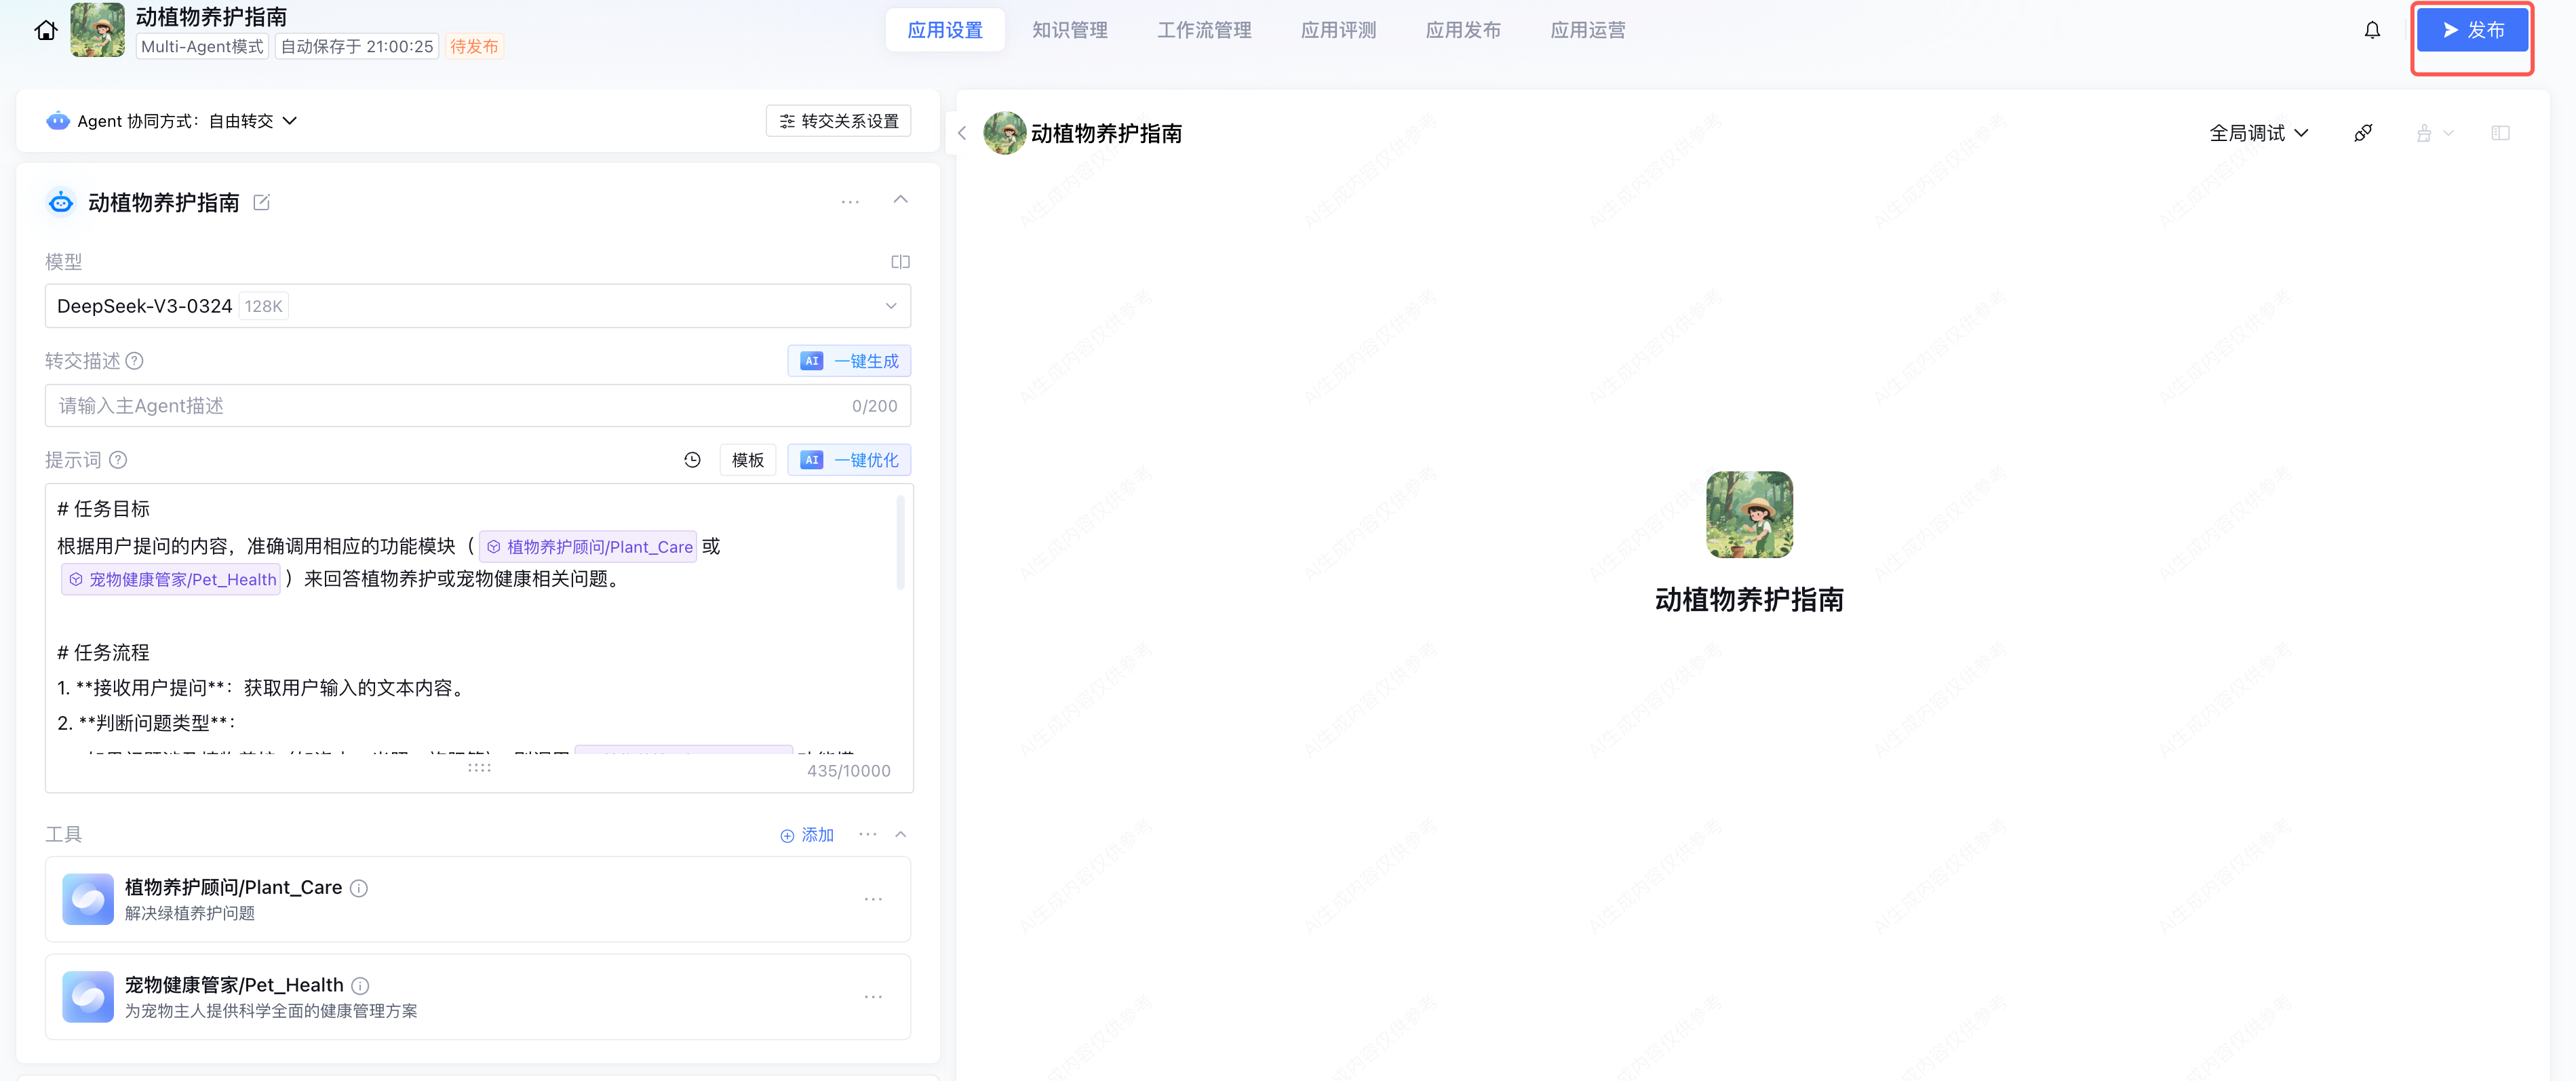
Task: Switch to 知识管理 tab
Action: pos(1069,30)
